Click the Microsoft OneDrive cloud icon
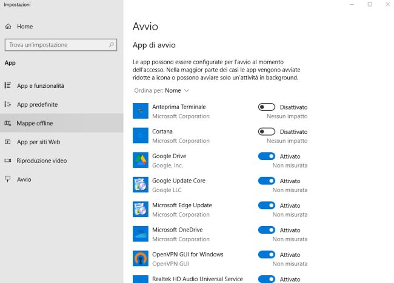This screenshot has width=394, height=283. (141, 234)
